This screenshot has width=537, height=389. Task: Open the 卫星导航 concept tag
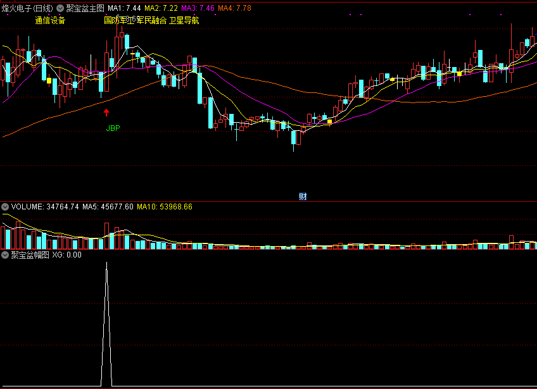coord(184,20)
